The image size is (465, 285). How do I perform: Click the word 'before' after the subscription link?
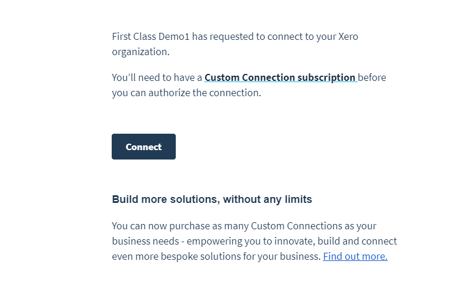pyautogui.click(x=372, y=77)
